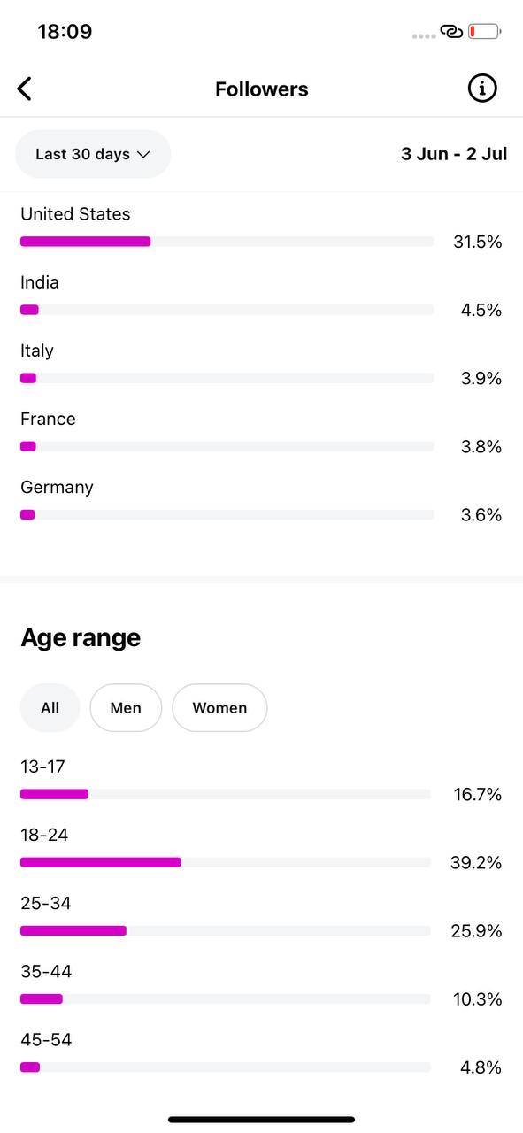The height and width of the screenshot is (1133, 523).
Task: Tap the 3 Jun - 2 Jul date range
Action: click(454, 154)
